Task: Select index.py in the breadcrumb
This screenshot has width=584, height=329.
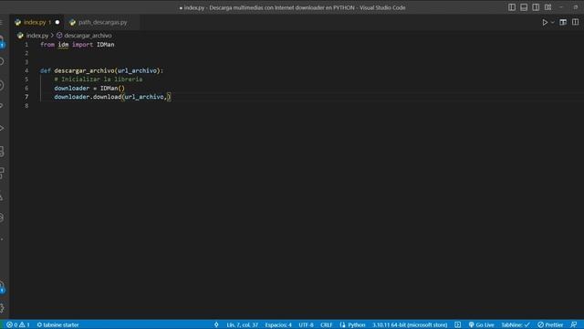Action: coord(36,36)
